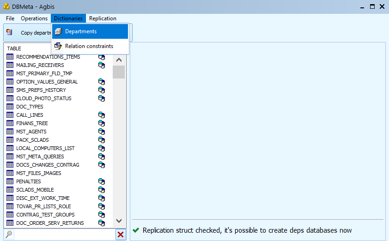Select the DOC_TYPES table row

click(58, 107)
